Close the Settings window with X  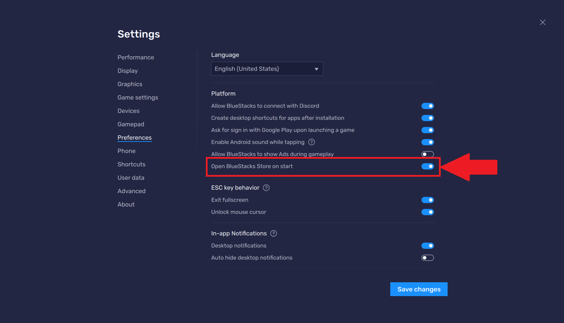click(543, 22)
